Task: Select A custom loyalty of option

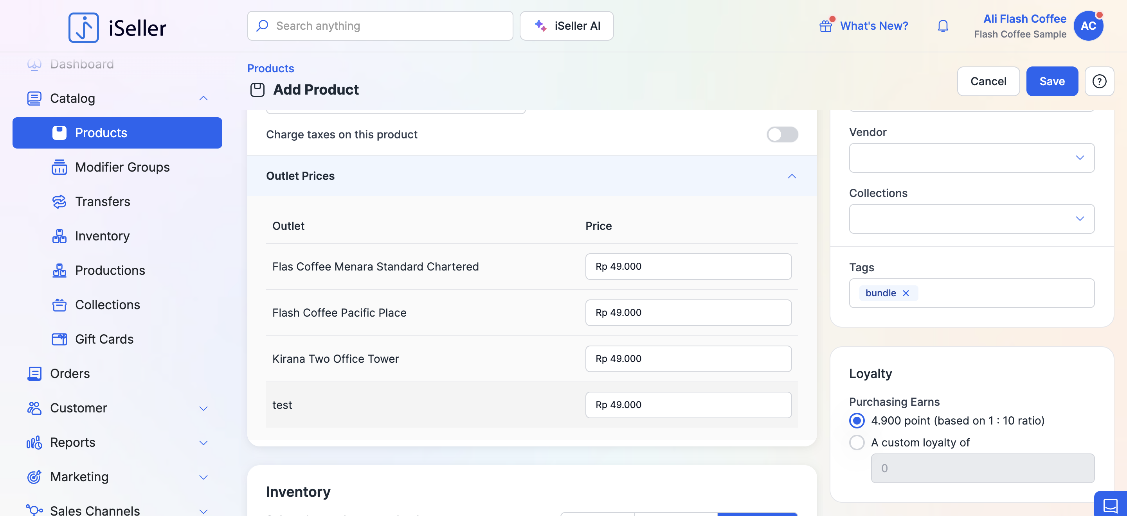Action: tap(857, 443)
